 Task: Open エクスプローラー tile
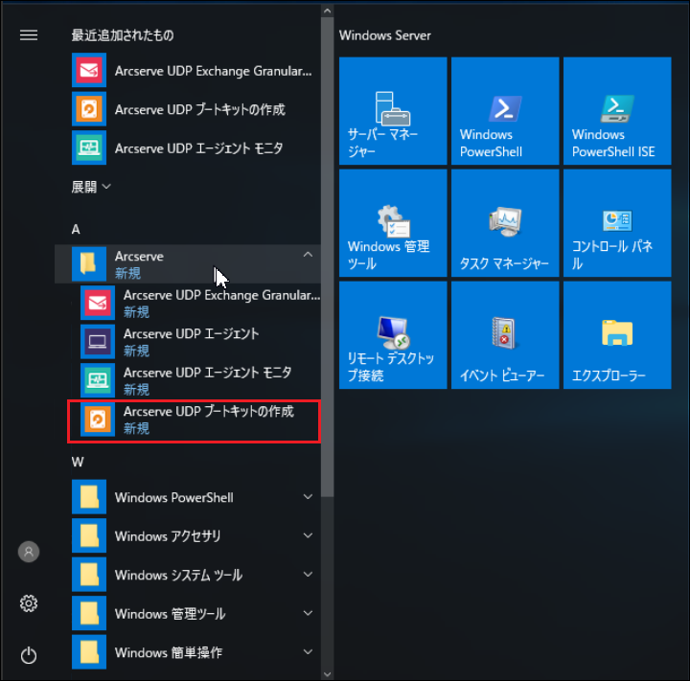(x=617, y=335)
